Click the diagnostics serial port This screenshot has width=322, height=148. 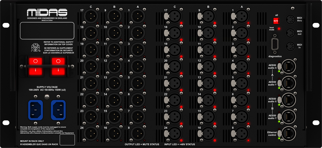274,44
